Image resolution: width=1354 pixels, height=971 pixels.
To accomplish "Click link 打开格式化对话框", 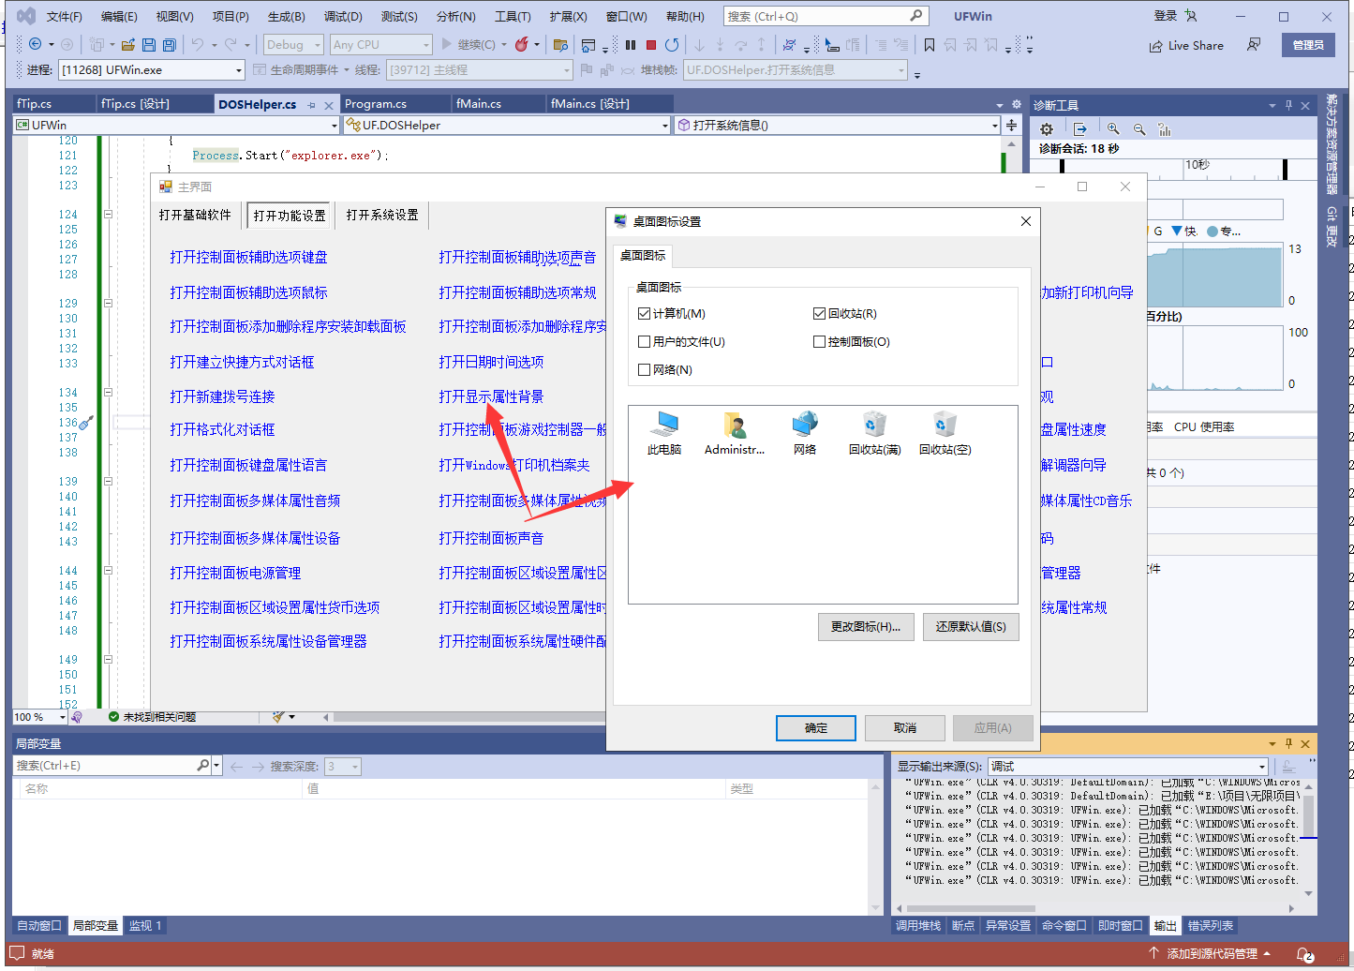I will coord(222,429).
